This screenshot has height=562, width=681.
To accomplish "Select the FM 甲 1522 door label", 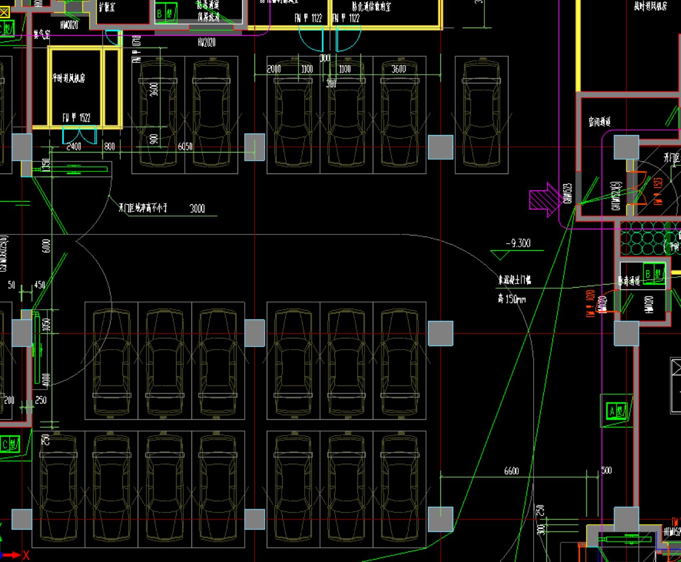I will 77,118.
